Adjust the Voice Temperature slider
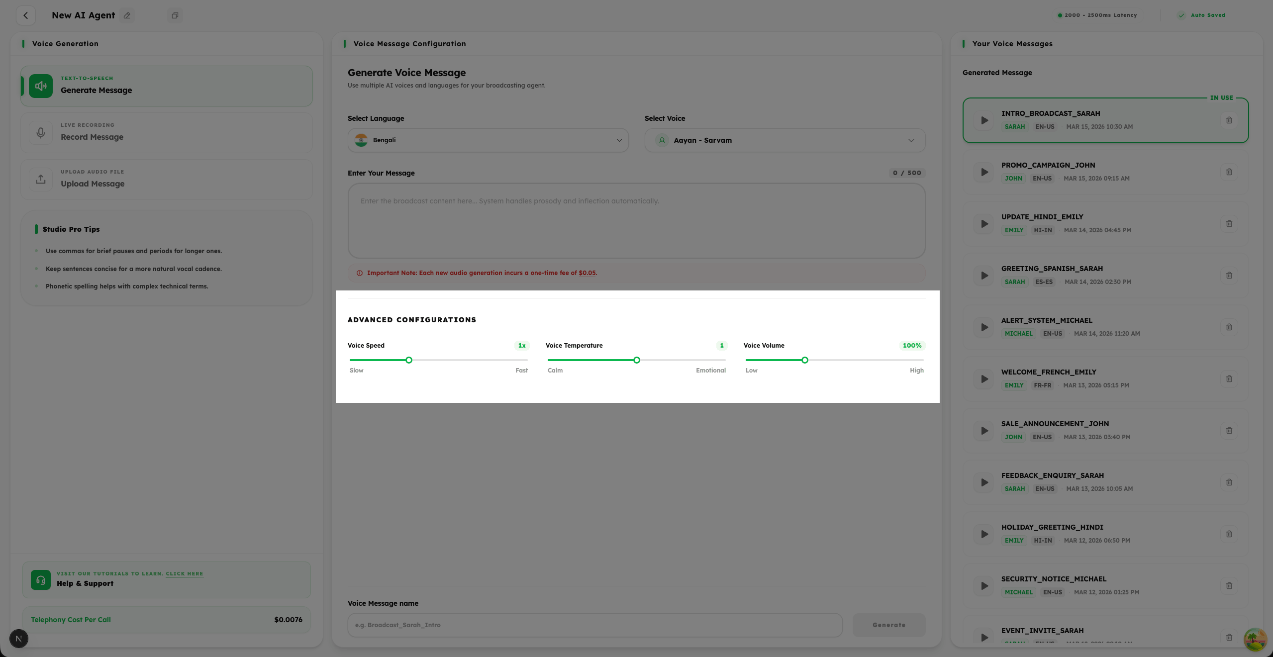The image size is (1273, 657). click(x=636, y=360)
